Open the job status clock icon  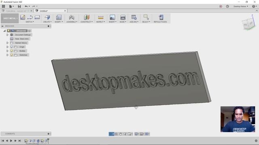pos(227,6)
